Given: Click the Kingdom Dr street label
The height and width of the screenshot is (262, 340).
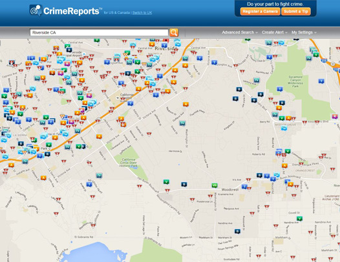Looking at the screenshot, I should 229,125.
